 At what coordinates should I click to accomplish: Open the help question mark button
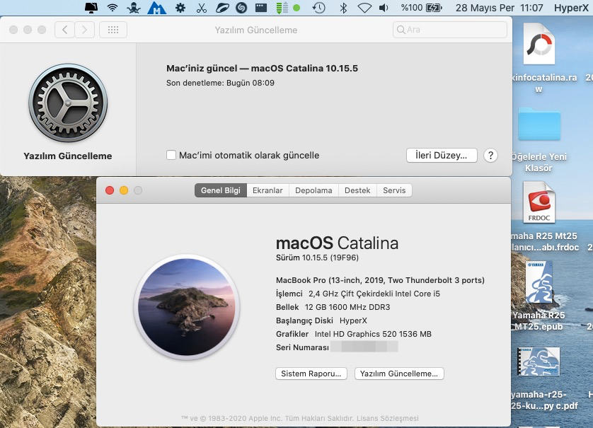490,156
